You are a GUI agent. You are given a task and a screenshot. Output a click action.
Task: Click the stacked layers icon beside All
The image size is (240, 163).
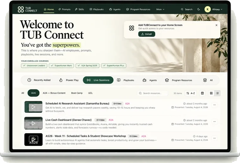(205, 80)
